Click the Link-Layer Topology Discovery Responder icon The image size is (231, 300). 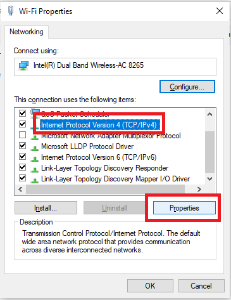[35, 169]
